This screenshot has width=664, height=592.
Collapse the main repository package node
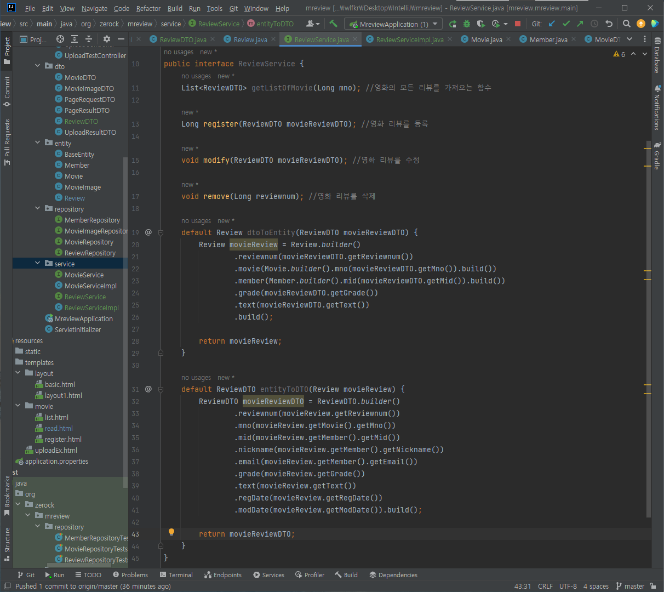38,208
